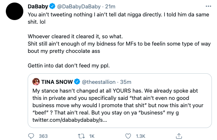Image resolution: width=217 pixels, height=140 pixels.
Task: Click DaBaby's blue verified badge
Action: (52, 6)
